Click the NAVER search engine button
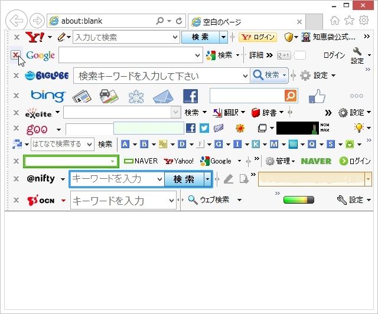The image size is (378, 314). tap(141, 161)
